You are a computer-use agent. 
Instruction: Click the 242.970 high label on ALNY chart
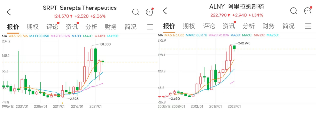[244, 43]
